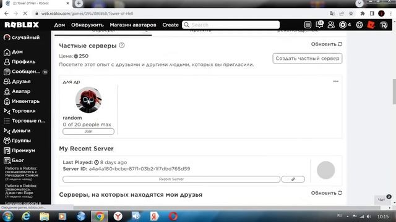396x222 pixels.
Task: Click the red Roblox Studio icon
Action: (x=371, y=25)
